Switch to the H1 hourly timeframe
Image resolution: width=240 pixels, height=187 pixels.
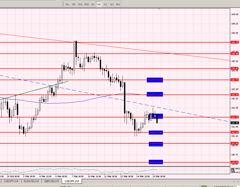coord(93,5)
